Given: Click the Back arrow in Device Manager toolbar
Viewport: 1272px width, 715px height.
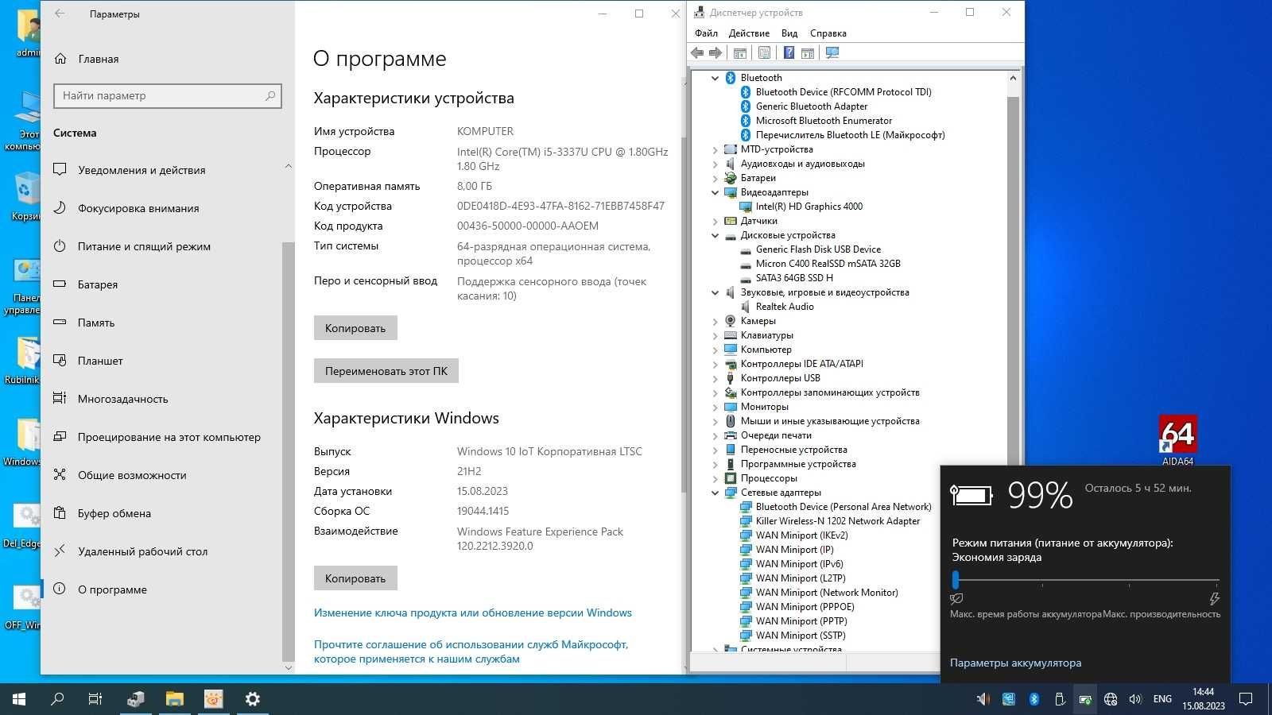Looking at the screenshot, I should (697, 53).
